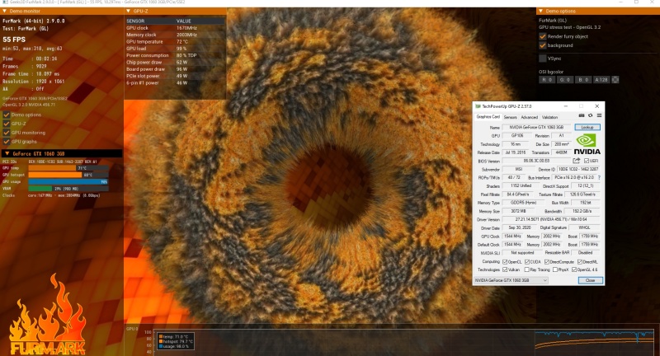
Task: Click GPU-Z screenshot camera icon
Action: pos(582,115)
